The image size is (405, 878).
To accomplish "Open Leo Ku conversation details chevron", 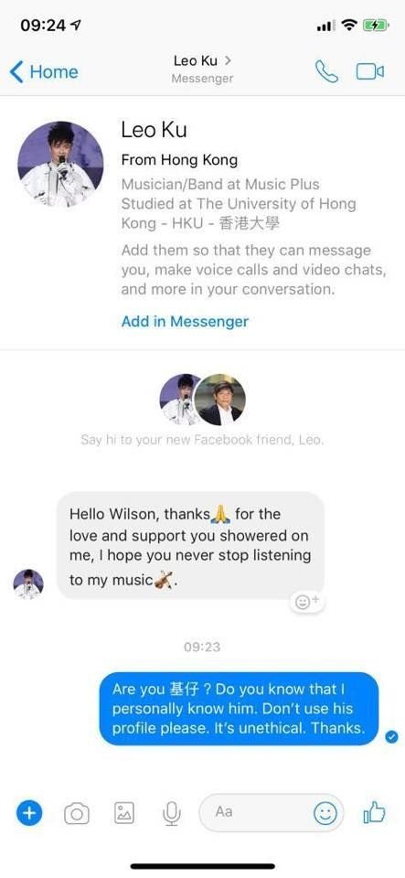I will [x=228, y=60].
